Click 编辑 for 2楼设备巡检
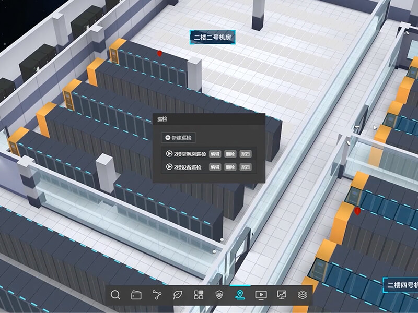 pos(215,167)
